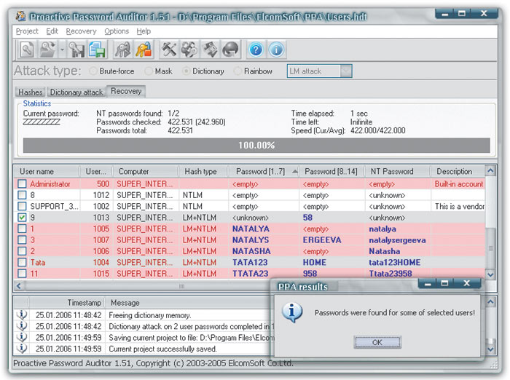Select the Recovery tab
510x380 pixels.
(x=126, y=91)
